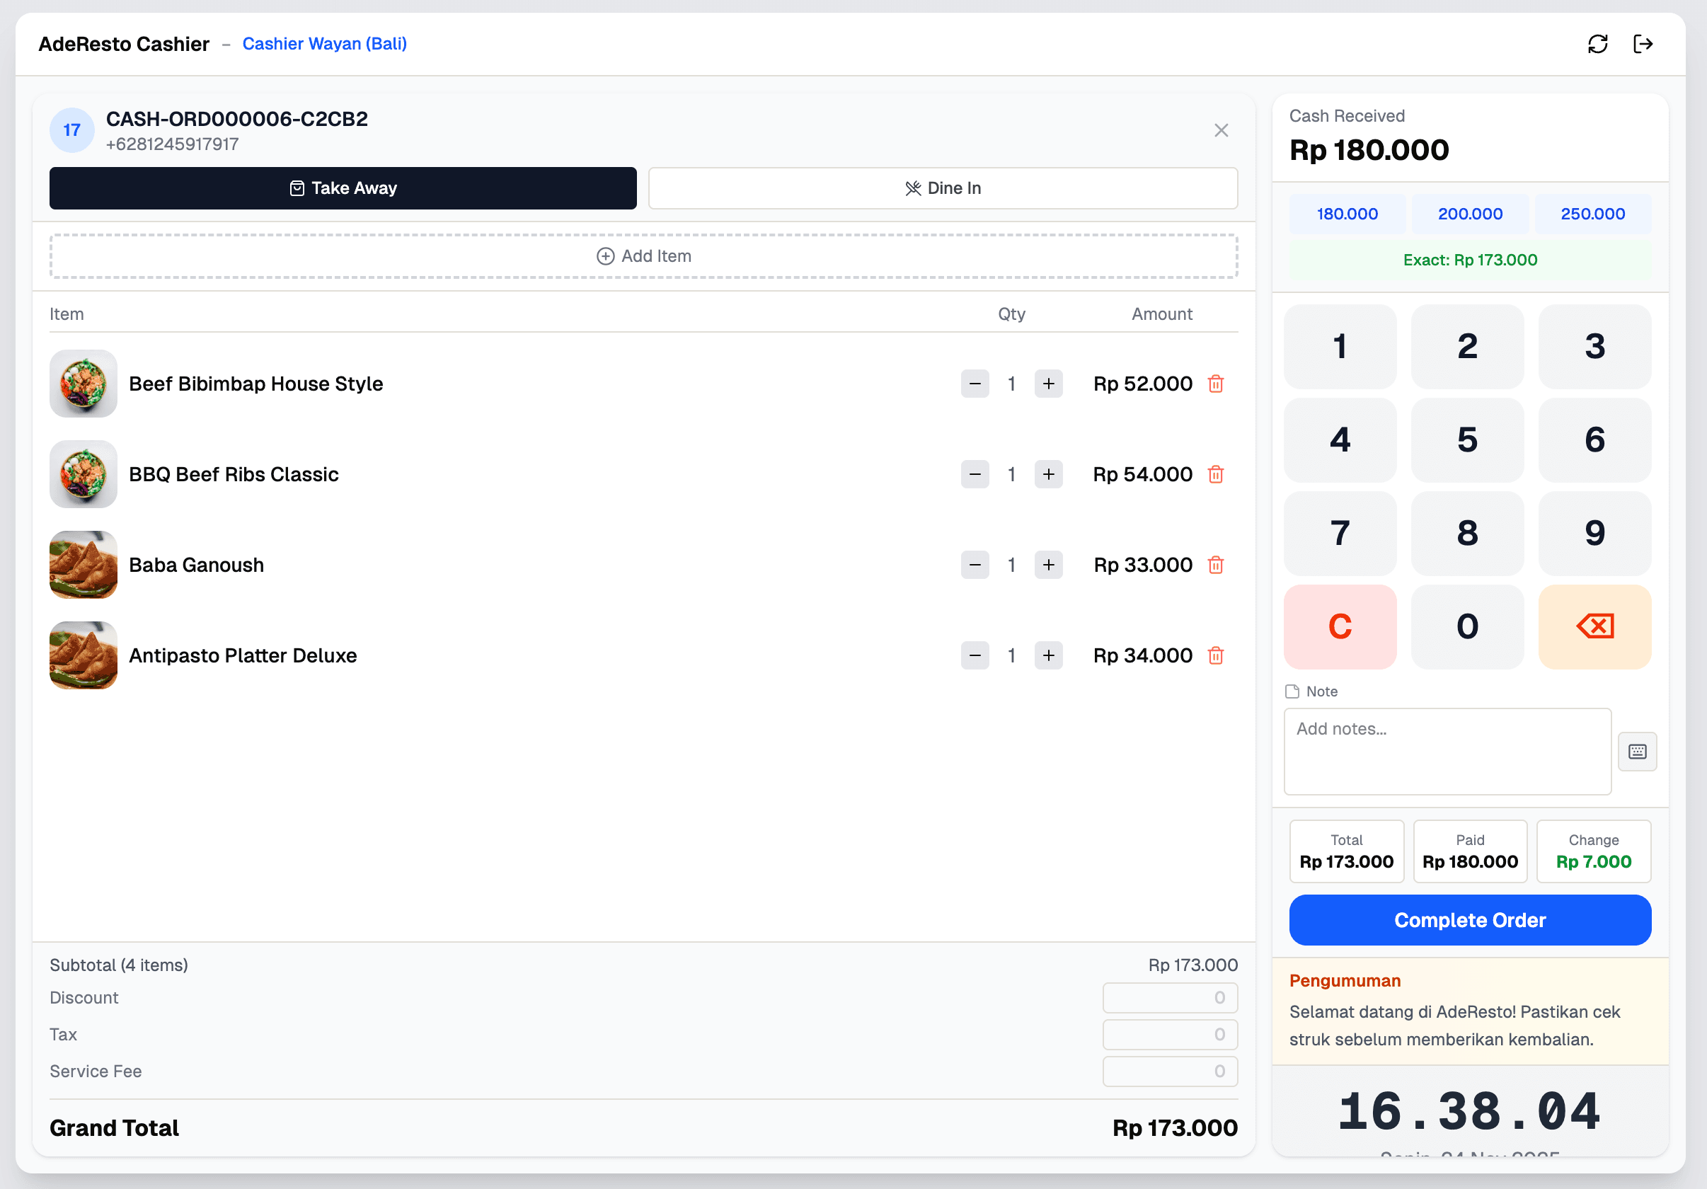Click the logout icon in header
Screen dimensions: 1707x1189
coord(1643,44)
